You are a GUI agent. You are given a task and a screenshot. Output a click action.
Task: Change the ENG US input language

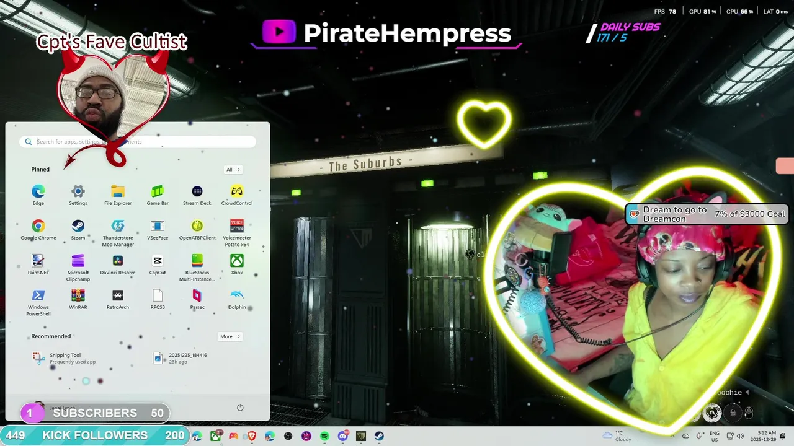715,436
